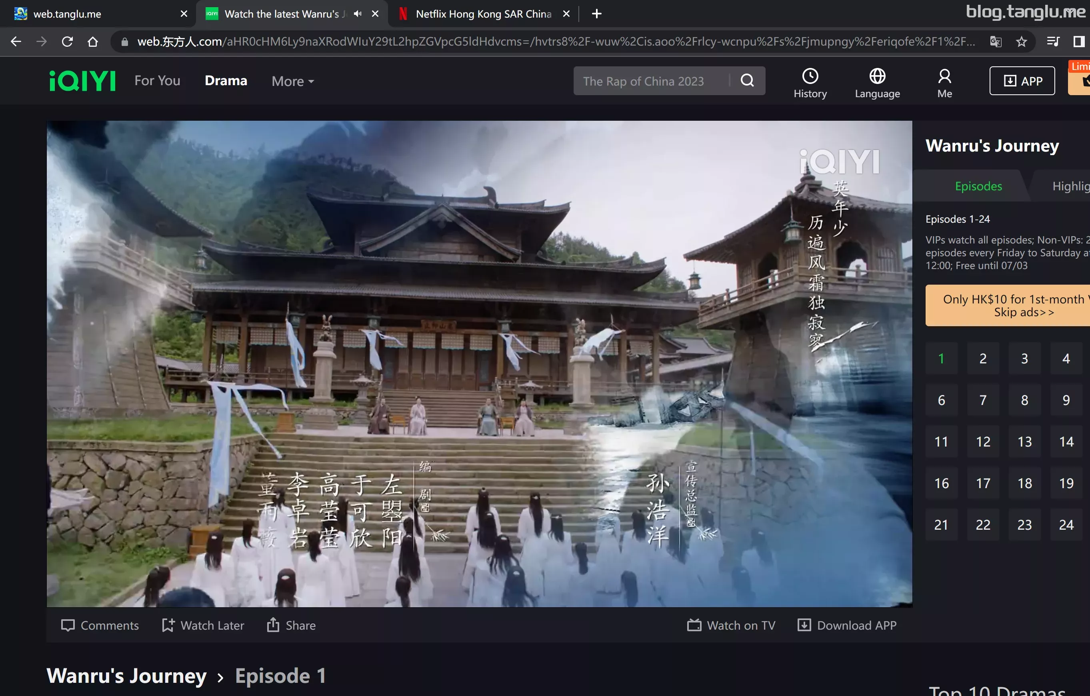Play episode 6
The width and height of the screenshot is (1090, 696).
(941, 400)
